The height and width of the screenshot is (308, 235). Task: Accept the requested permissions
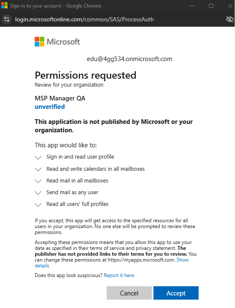[176, 293]
